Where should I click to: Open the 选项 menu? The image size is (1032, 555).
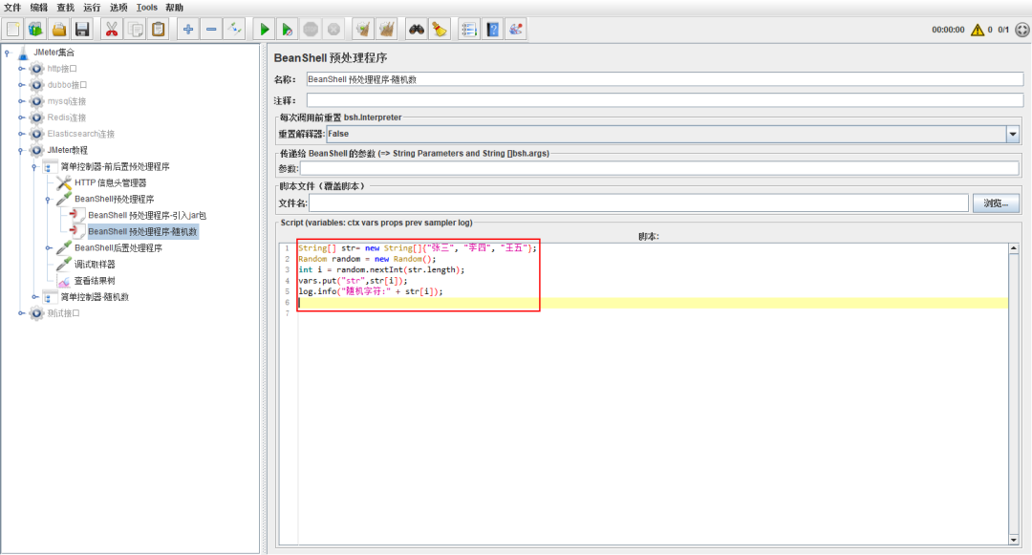pos(118,8)
